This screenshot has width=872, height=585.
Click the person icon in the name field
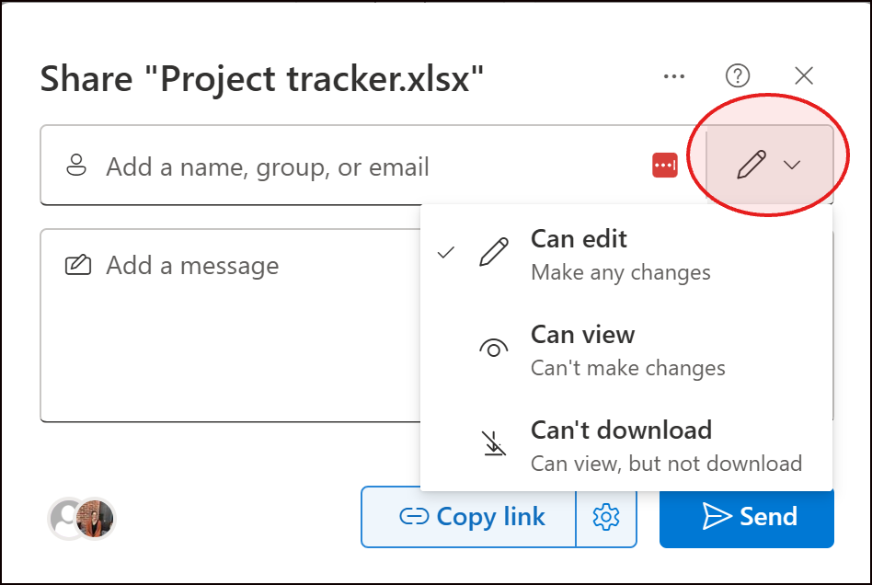77,166
